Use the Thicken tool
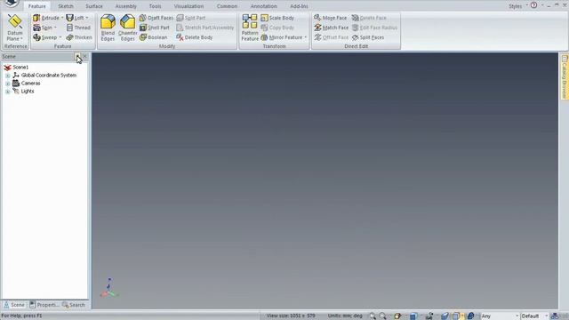Image resolution: width=569 pixels, height=320 pixels. [79, 37]
